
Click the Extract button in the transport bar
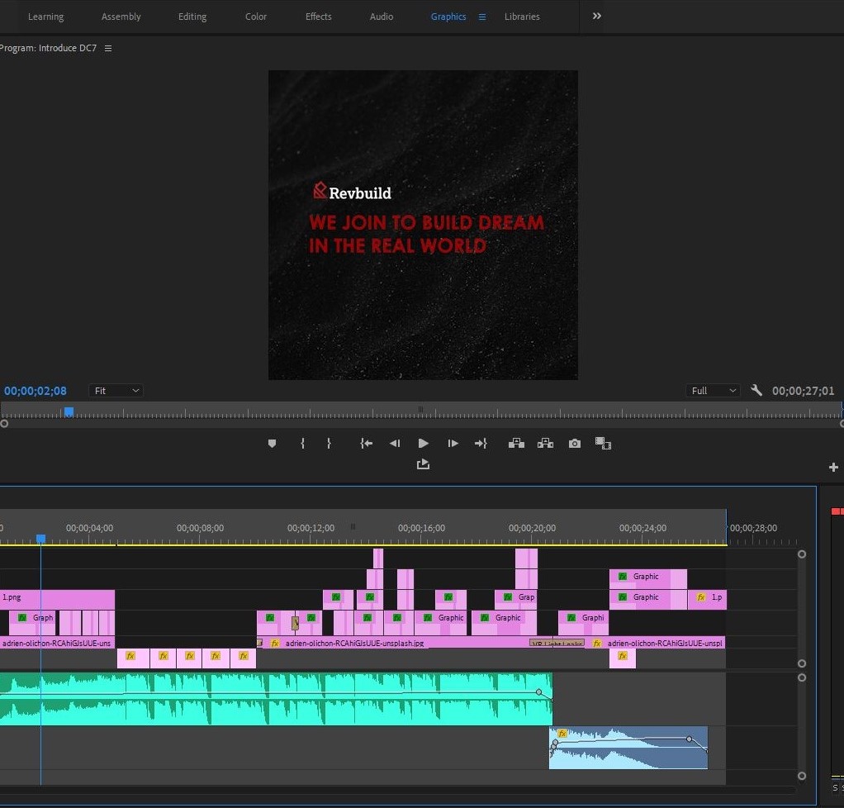pyautogui.click(x=545, y=444)
